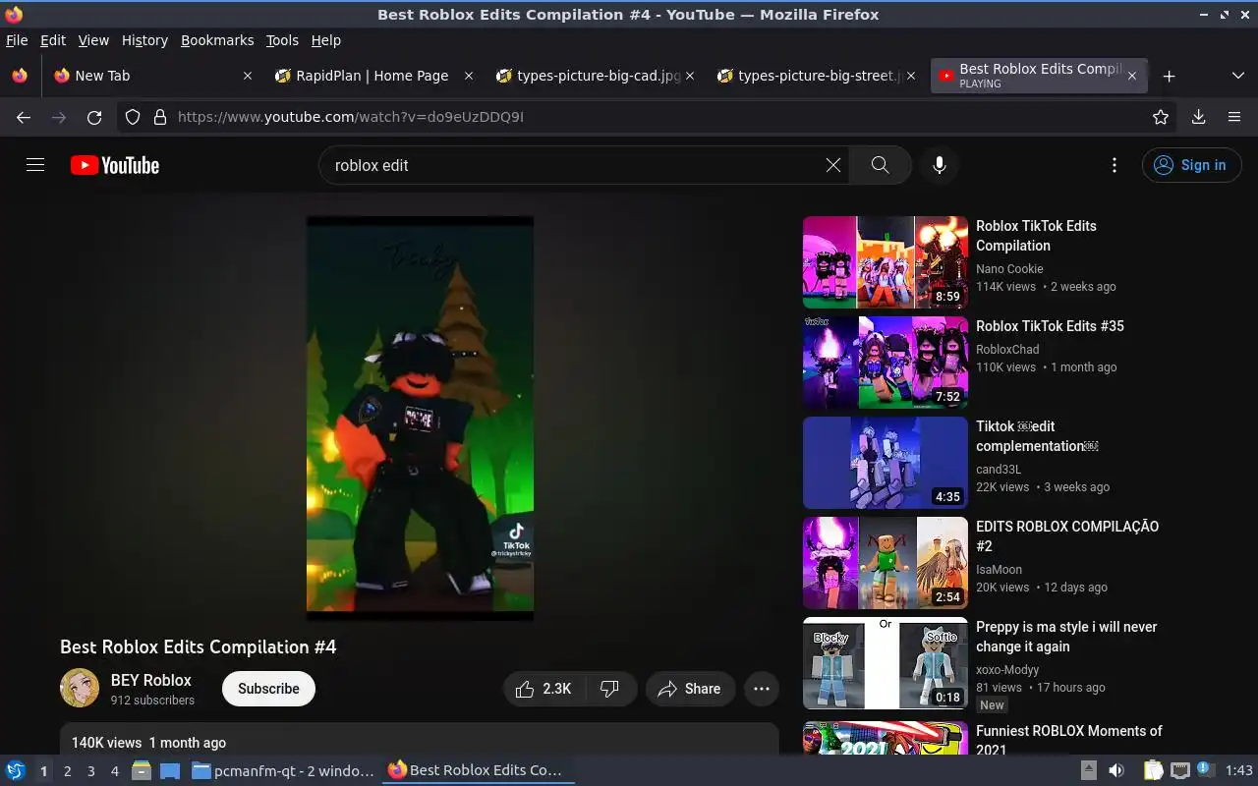Reload the current page
This screenshot has width=1258, height=786.
(x=94, y=117)
